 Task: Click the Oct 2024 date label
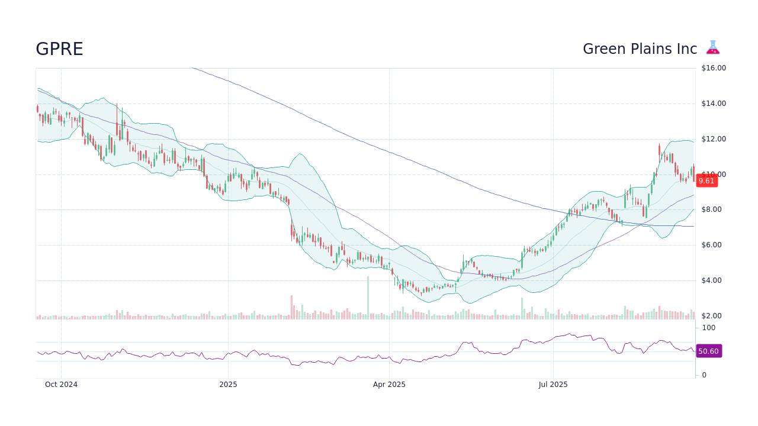(61, 385)
